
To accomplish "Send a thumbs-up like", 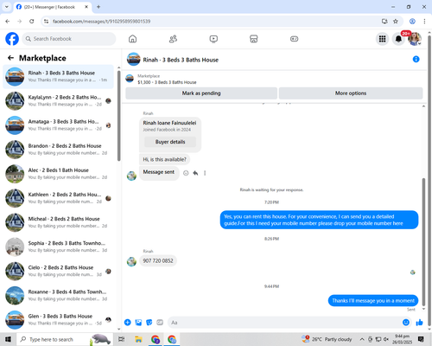I will tap(419, 323).
